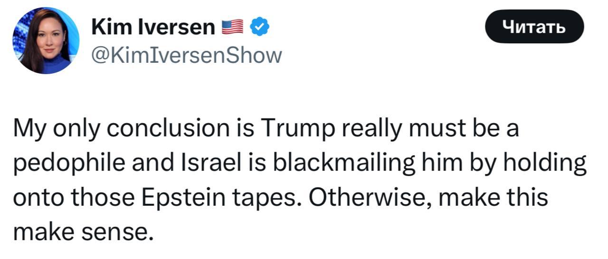Click the American flag emoji beside the name
Screen dimensions: 608x259
233,28
